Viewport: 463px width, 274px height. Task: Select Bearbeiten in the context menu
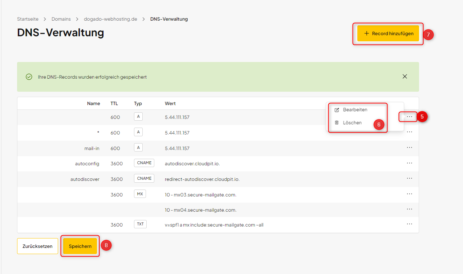(355, 110)
